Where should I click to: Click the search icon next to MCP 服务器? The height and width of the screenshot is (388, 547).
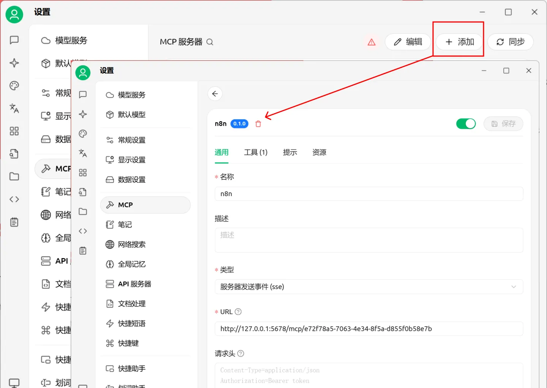[x=210, y=42]
